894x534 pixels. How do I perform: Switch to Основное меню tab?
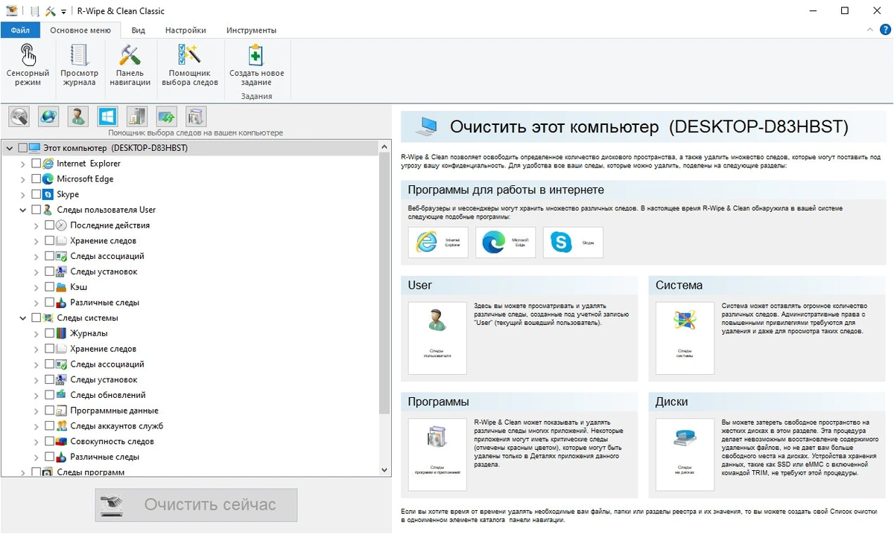(x=80, y=30)
